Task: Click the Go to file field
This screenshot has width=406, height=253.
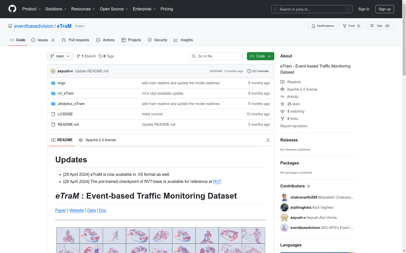Action: point(216,56)
